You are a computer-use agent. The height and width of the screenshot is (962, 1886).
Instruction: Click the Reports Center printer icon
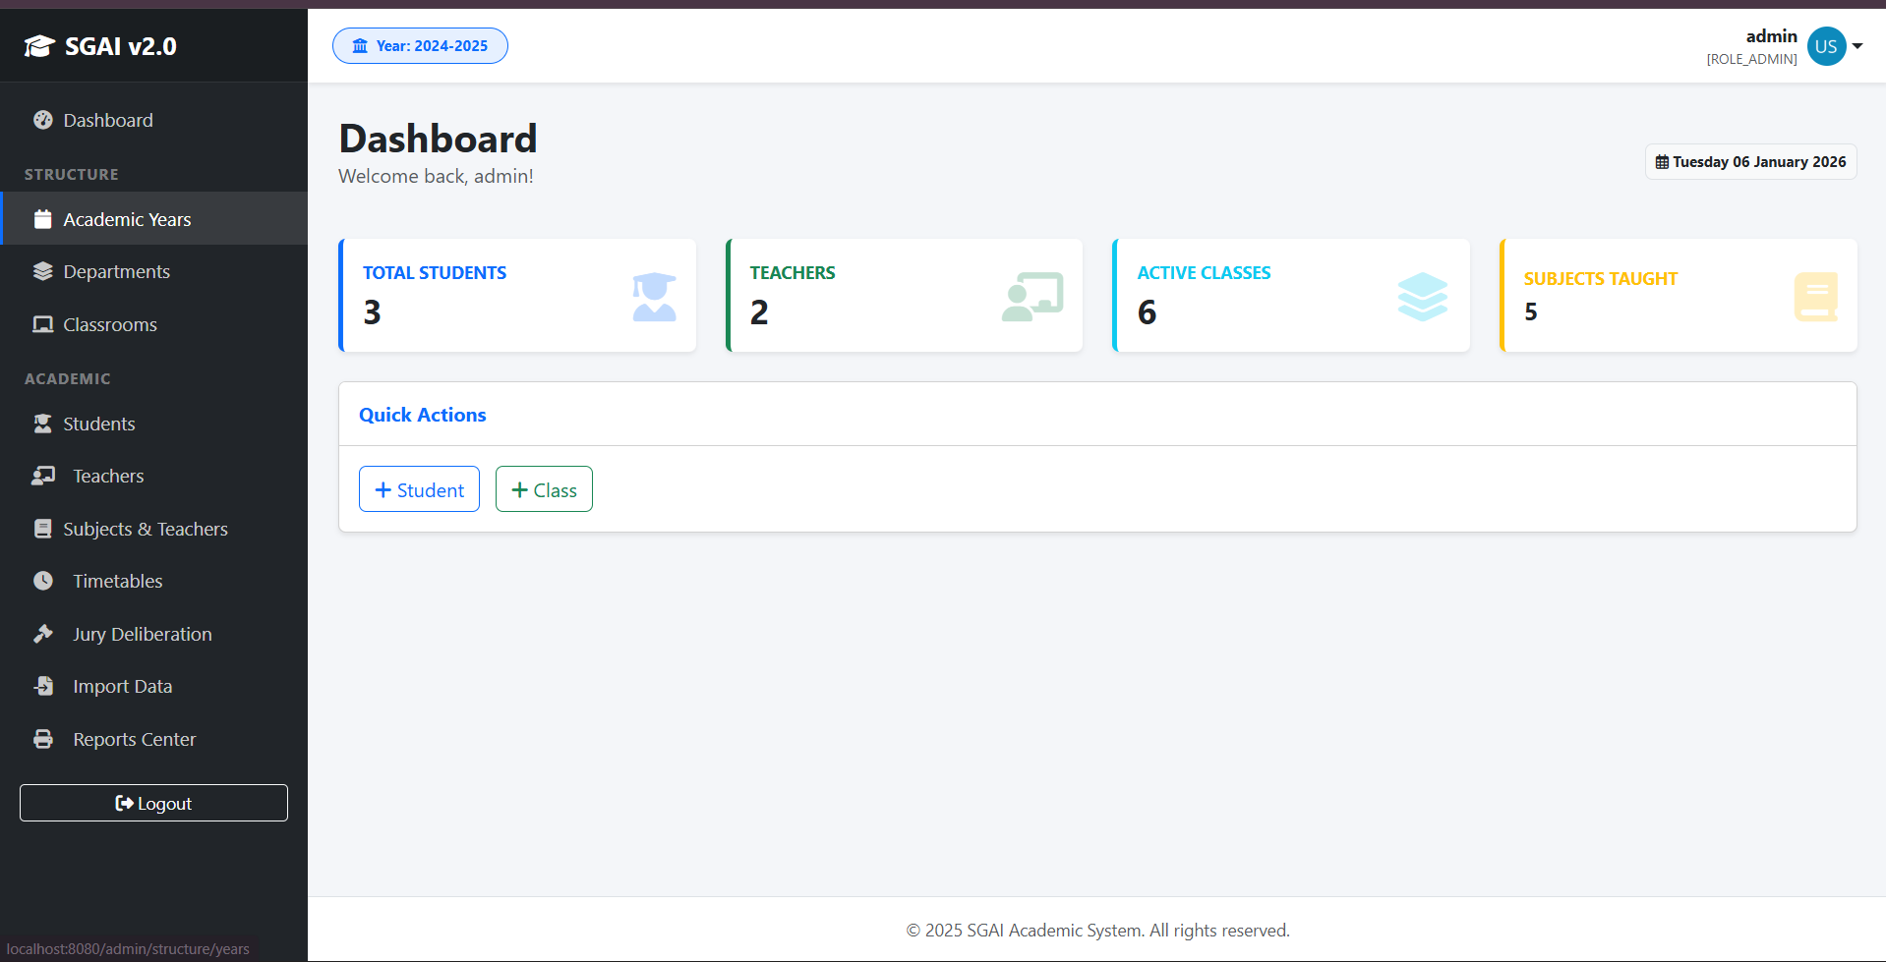point(43,739)
